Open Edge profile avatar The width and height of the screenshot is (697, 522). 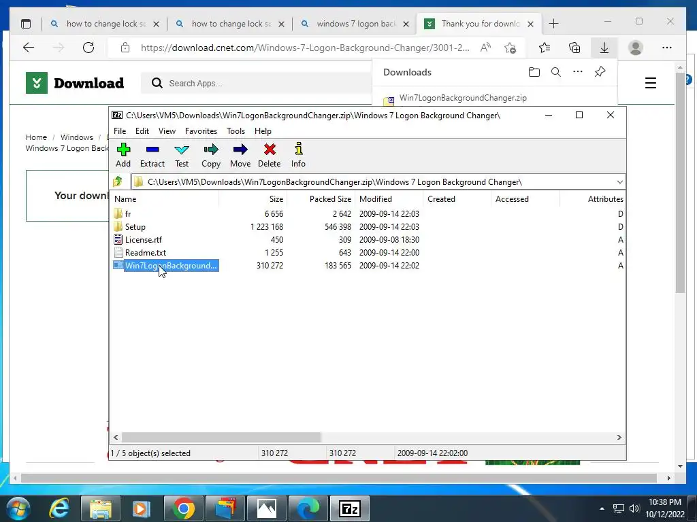(x=636, y=48)
